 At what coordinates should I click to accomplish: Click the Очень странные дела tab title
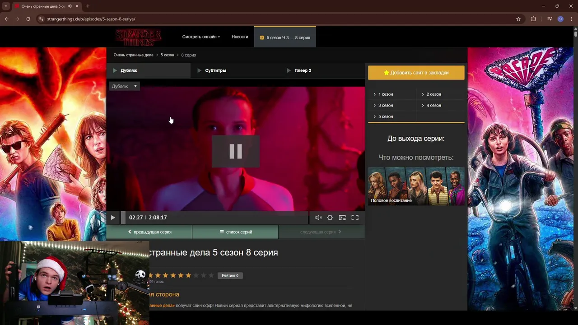pos(43,6)
